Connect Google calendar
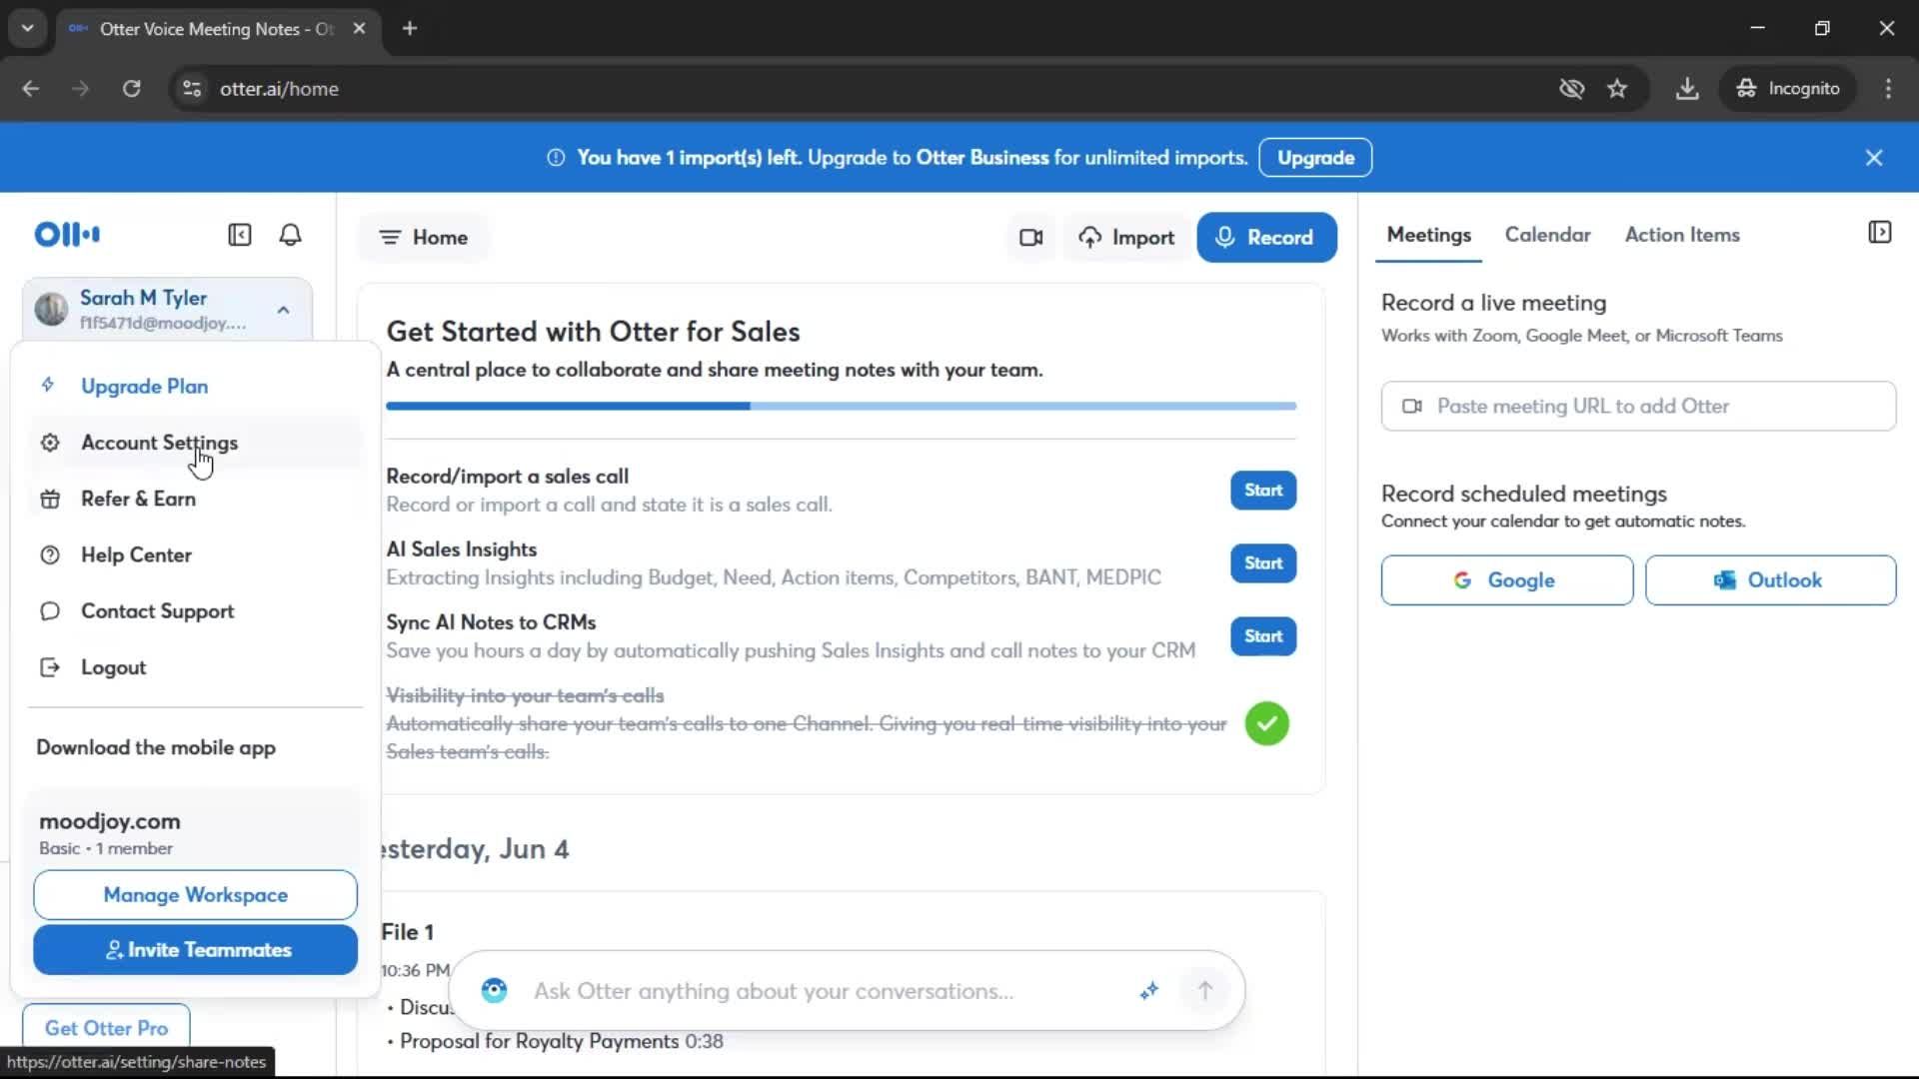Image resolution: width=1919 pixels, height=1079 pixels. [x=1506, y=580]
